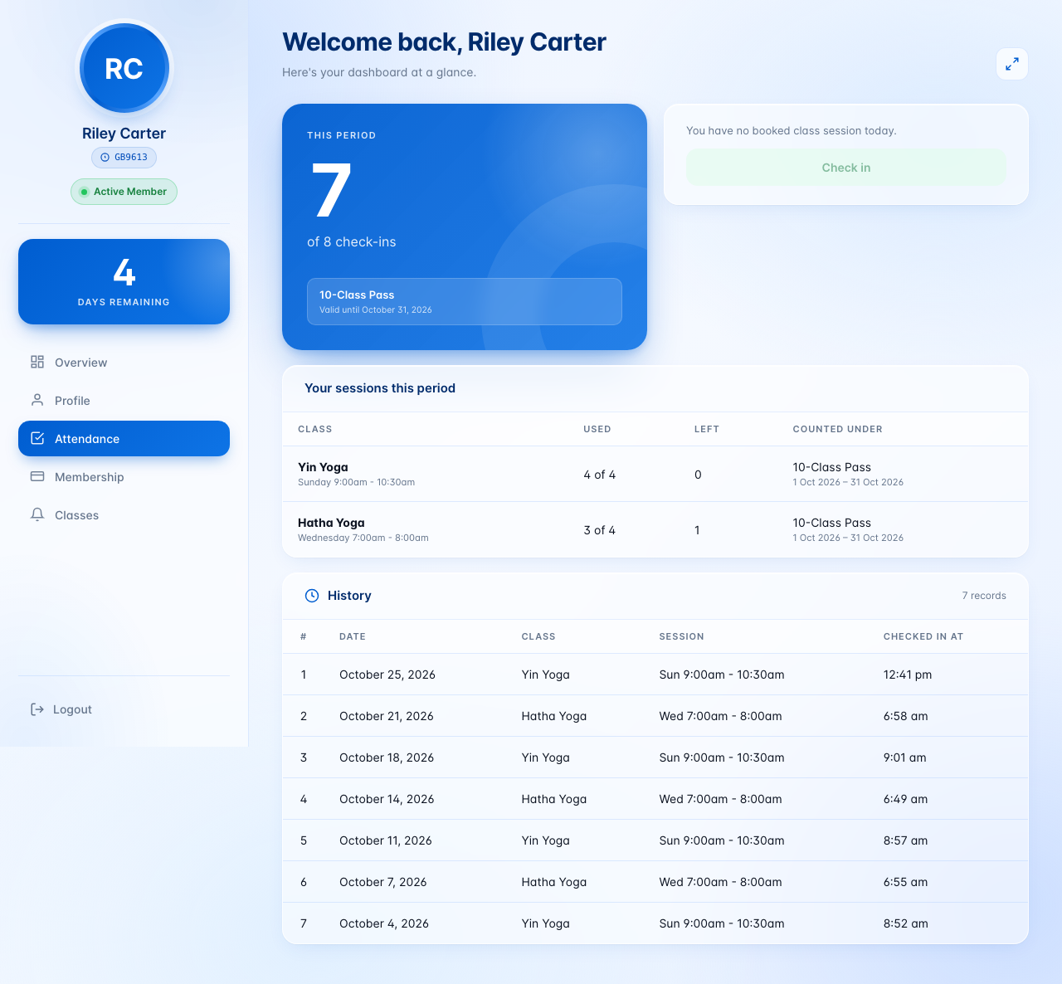1062x984 pixels.
Task: Click history date October 21, 2026
Action: click(387, 716)
